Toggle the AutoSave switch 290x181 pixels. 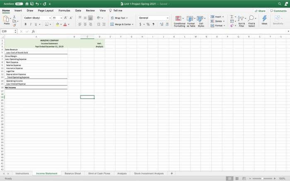click(19, 4)
